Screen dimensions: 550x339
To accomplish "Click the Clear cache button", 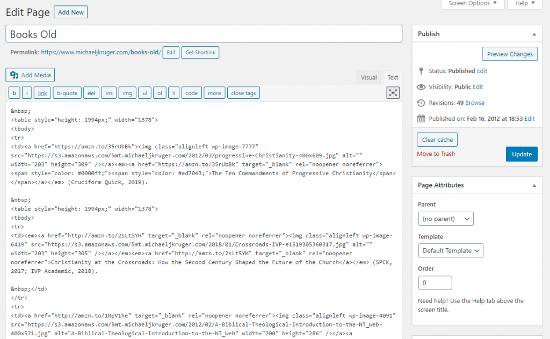I will coord(437,140).
